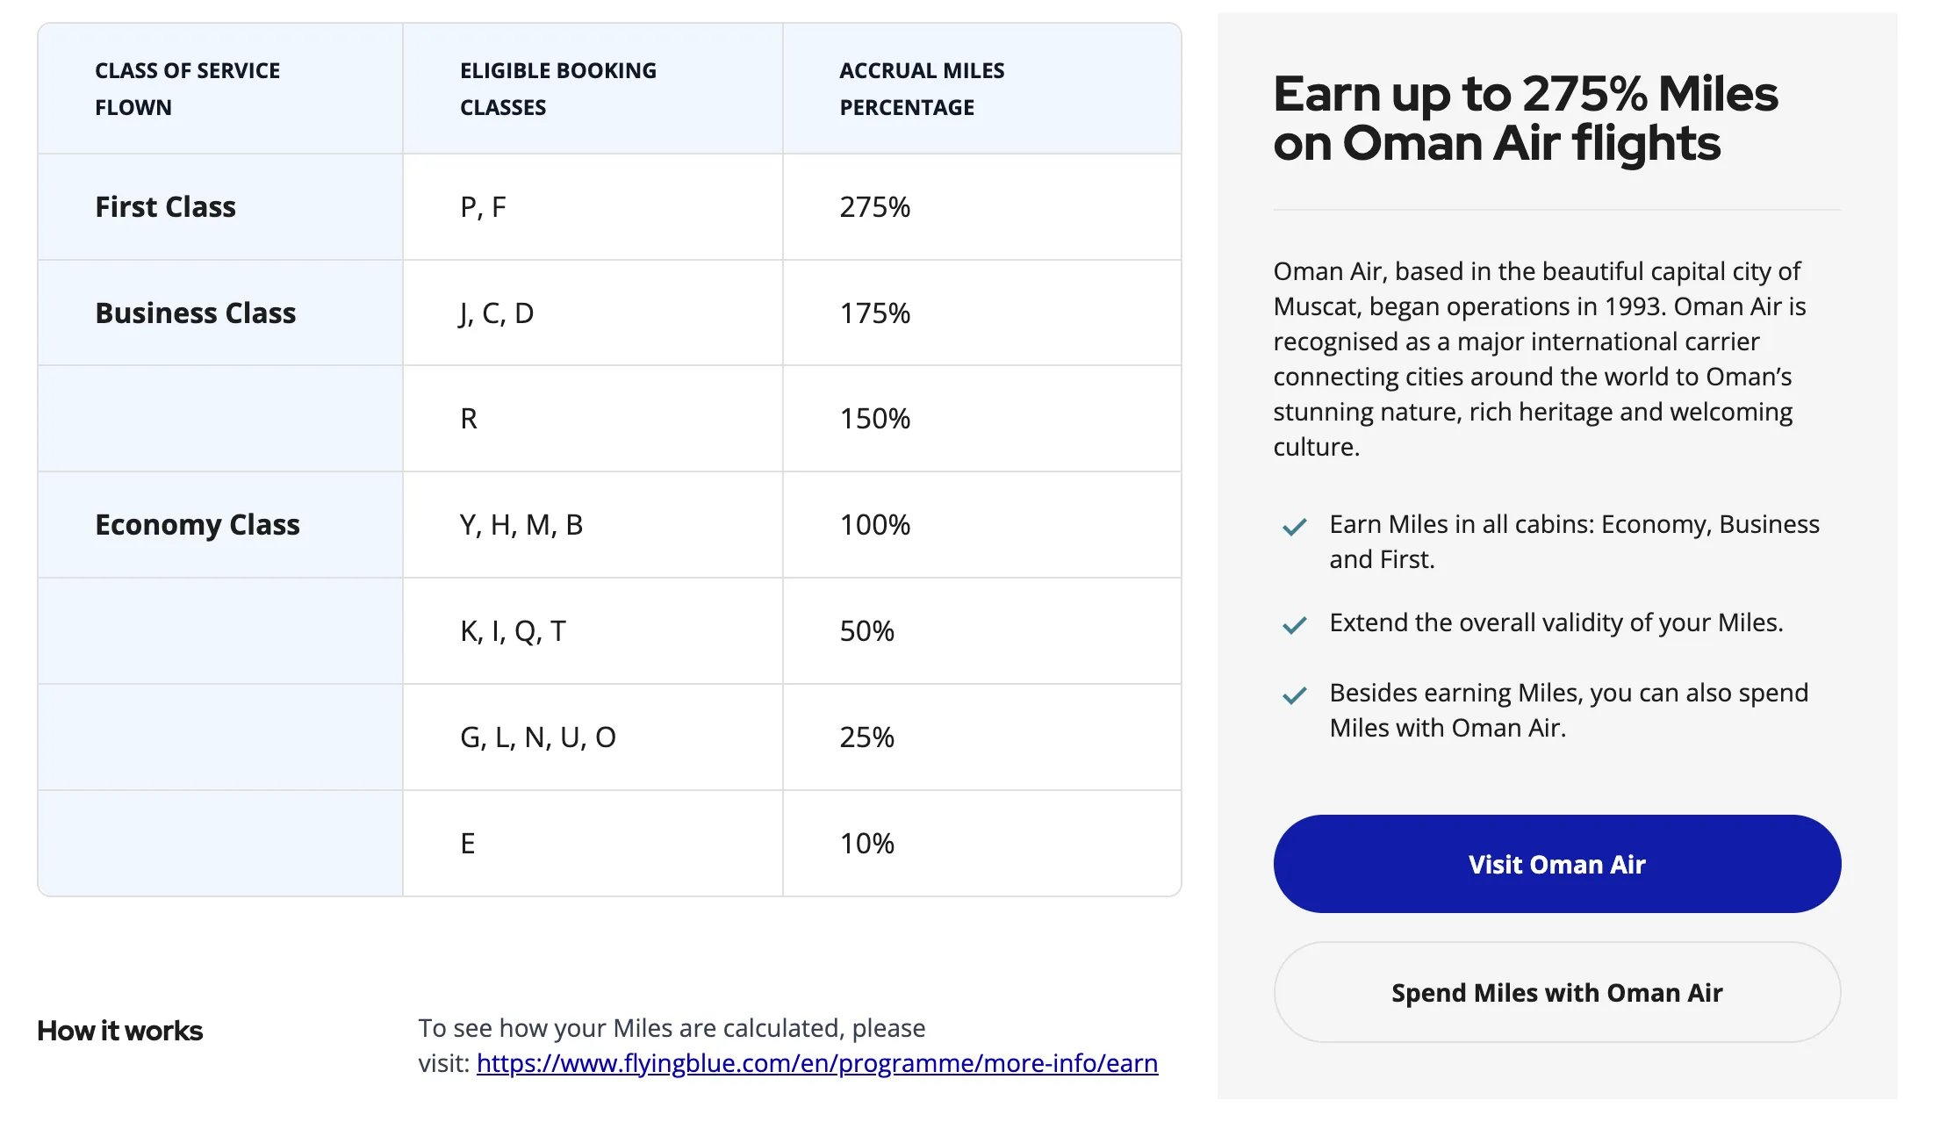Viewport: 1940px width, 1122px height.
Task: Click booking classes cell P, F
Action: pyautogui.click(x=593, y=207)
